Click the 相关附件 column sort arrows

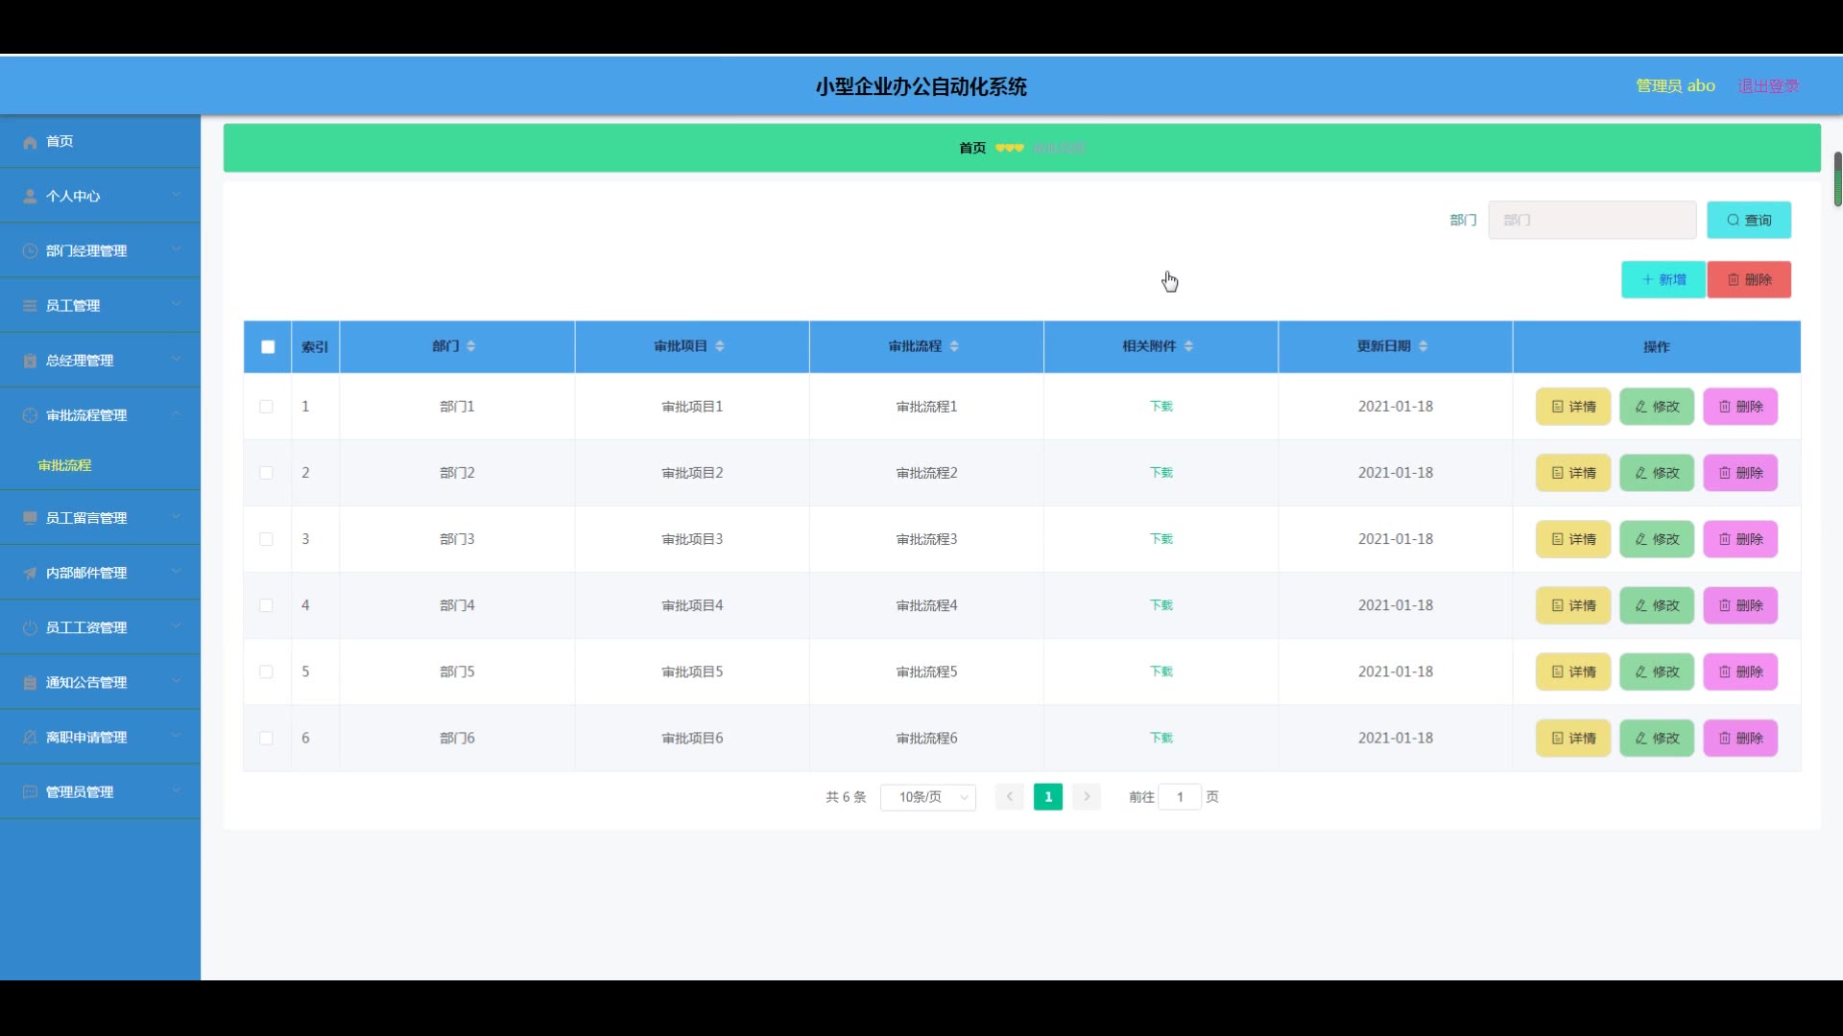click(x=1188, y=346)
